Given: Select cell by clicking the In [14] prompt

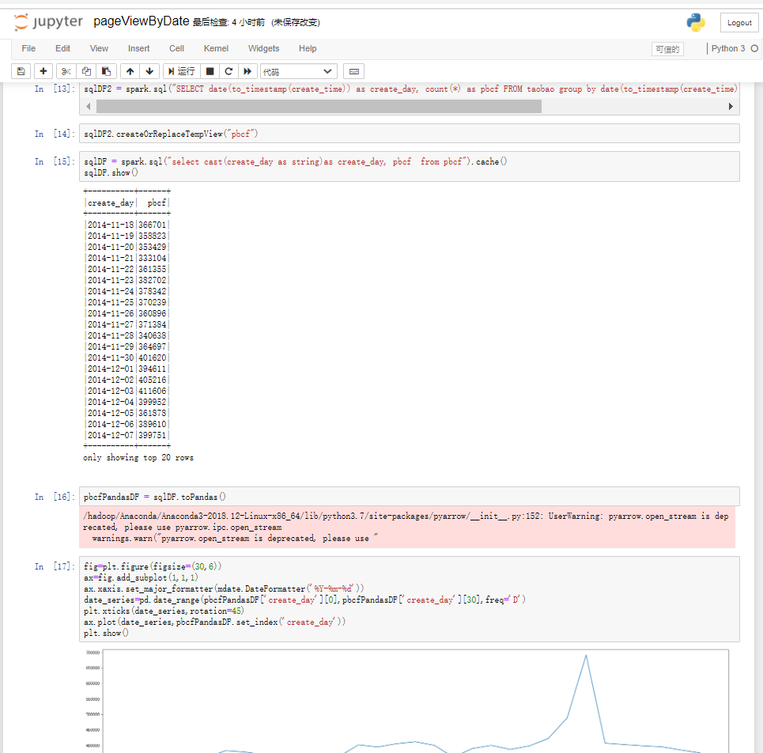Looking at the screenshot, I should tap(55, 134).
